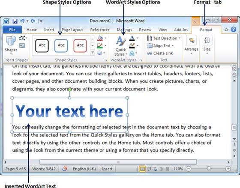The height and width of the screenshot is (188, 240).
Task: Open the Add-Ins tab
Action: 181,30
